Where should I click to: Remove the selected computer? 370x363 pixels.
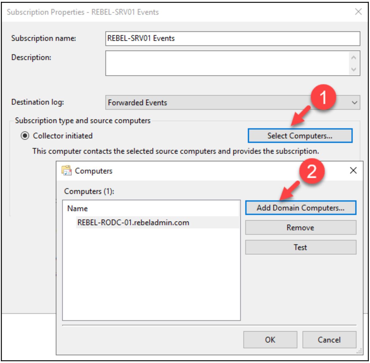(x=300, y=228)
